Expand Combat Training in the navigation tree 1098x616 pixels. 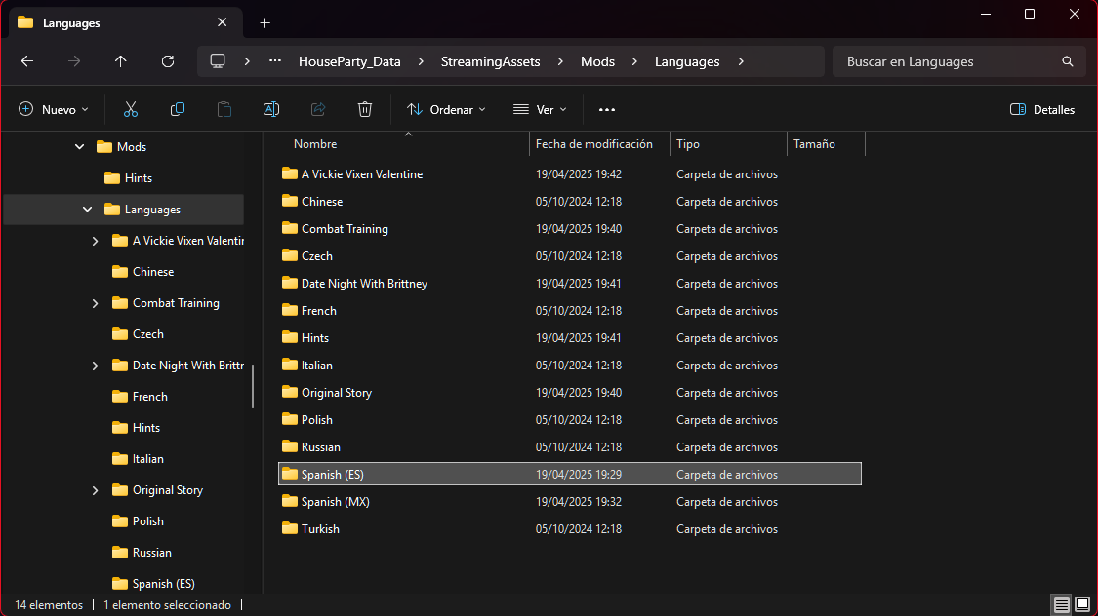[95, 303]
